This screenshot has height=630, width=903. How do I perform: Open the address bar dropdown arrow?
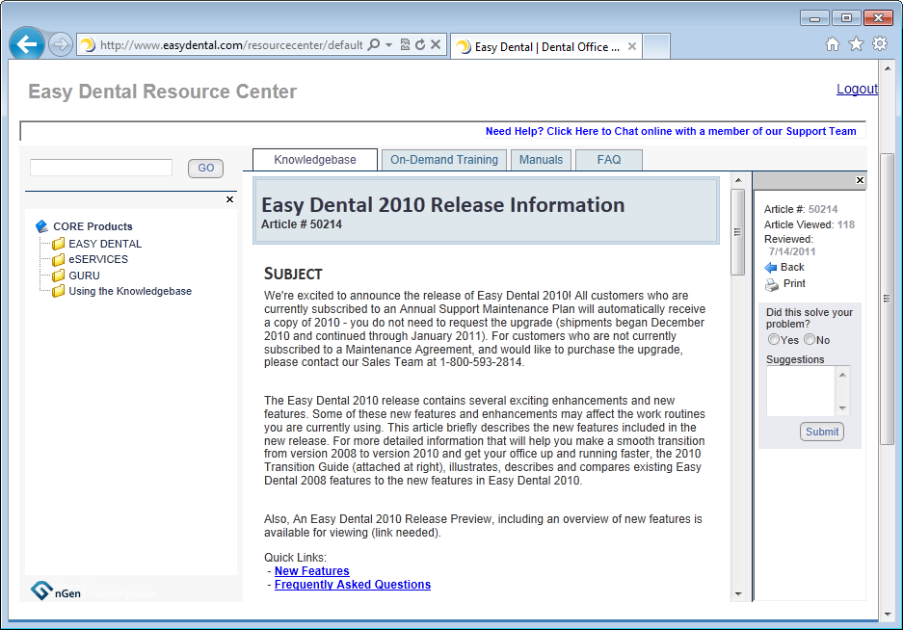point(388,44)
